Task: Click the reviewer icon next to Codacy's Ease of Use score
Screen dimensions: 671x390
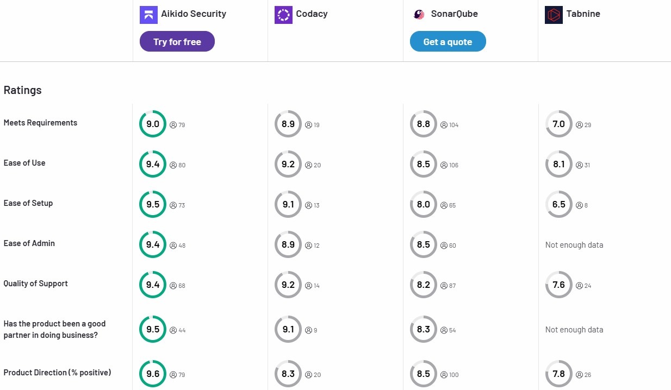Action: 307,165
